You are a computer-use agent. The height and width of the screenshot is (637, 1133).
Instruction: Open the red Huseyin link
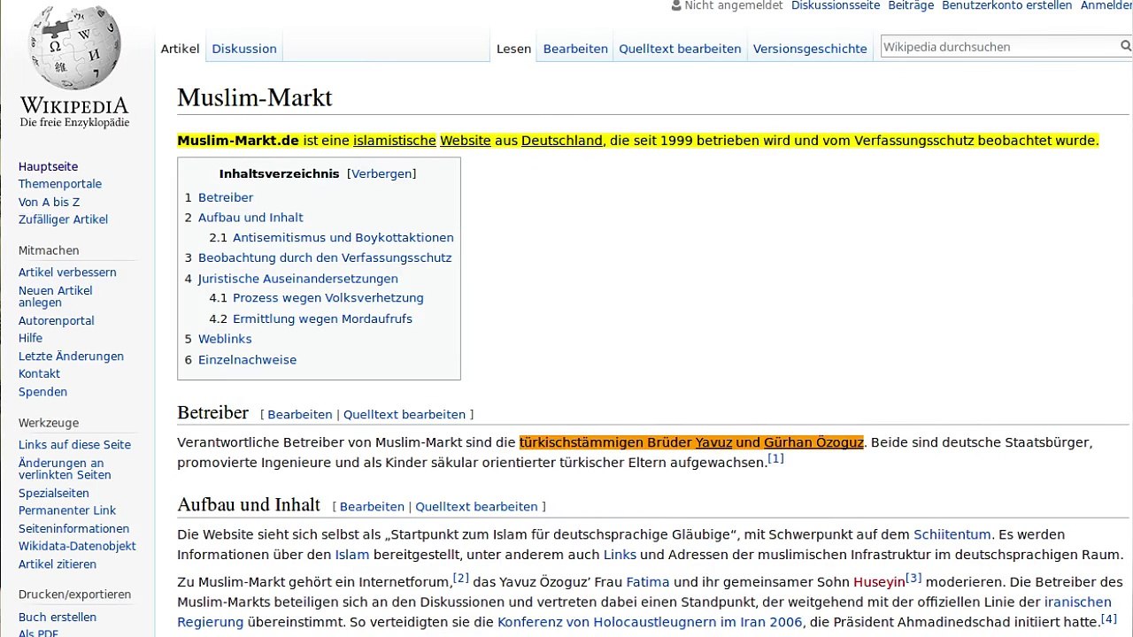coord(879,582)
